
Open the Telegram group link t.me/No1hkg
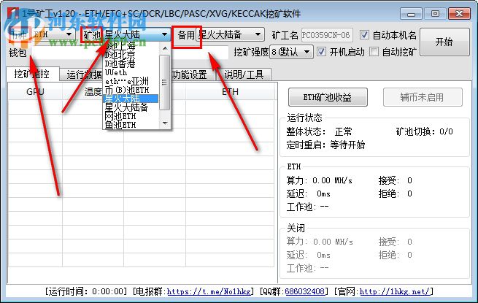click(209, 291)
